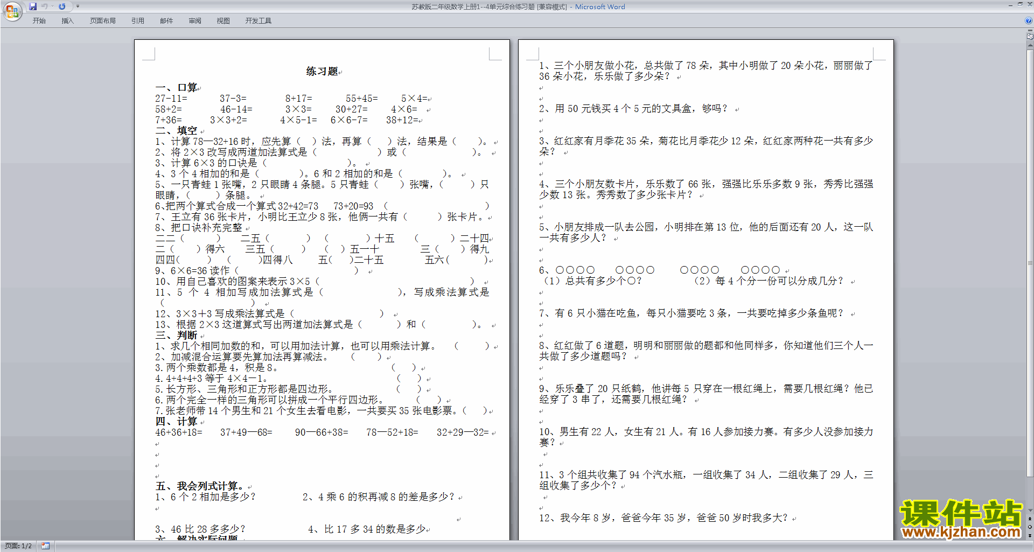1034x552 pixels.
Task: Click the heading 四、计算
Action: [176, 422]
